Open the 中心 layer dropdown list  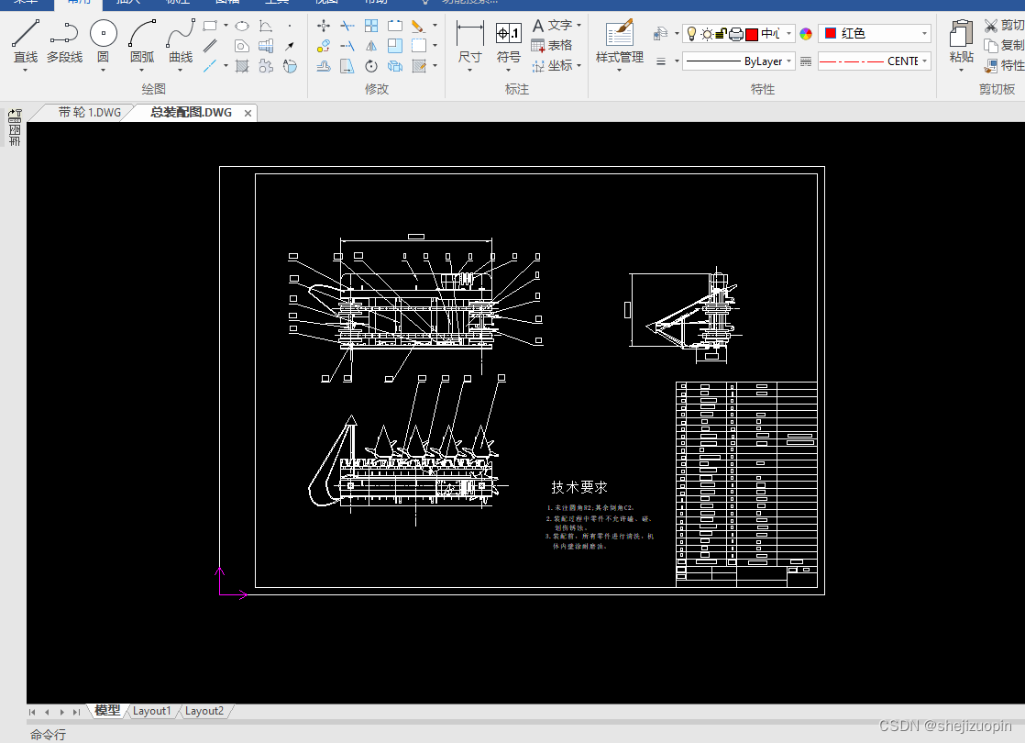coord(789,33)
